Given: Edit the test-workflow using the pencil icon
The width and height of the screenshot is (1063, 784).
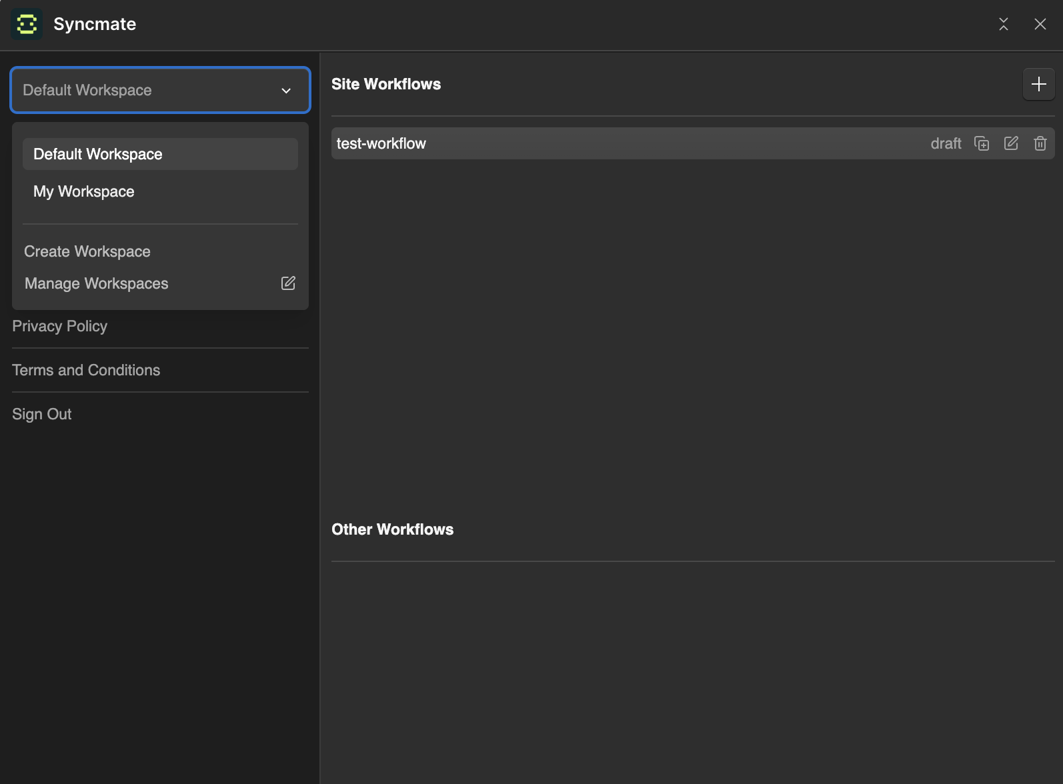Looking at the screenshot, I should [x=1011, y=143].
